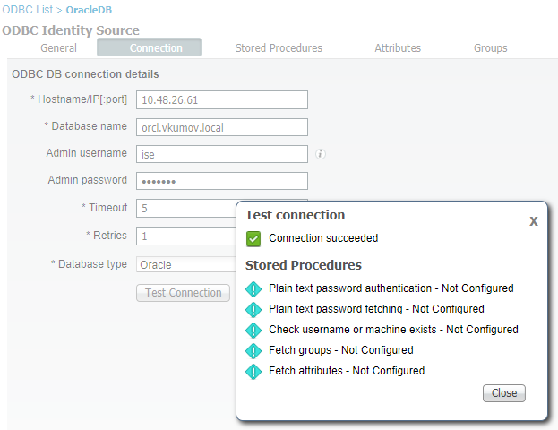Viewport: 558px width, 430px height.
Task: Click the Hostname/IP input field
Action: 221,99
